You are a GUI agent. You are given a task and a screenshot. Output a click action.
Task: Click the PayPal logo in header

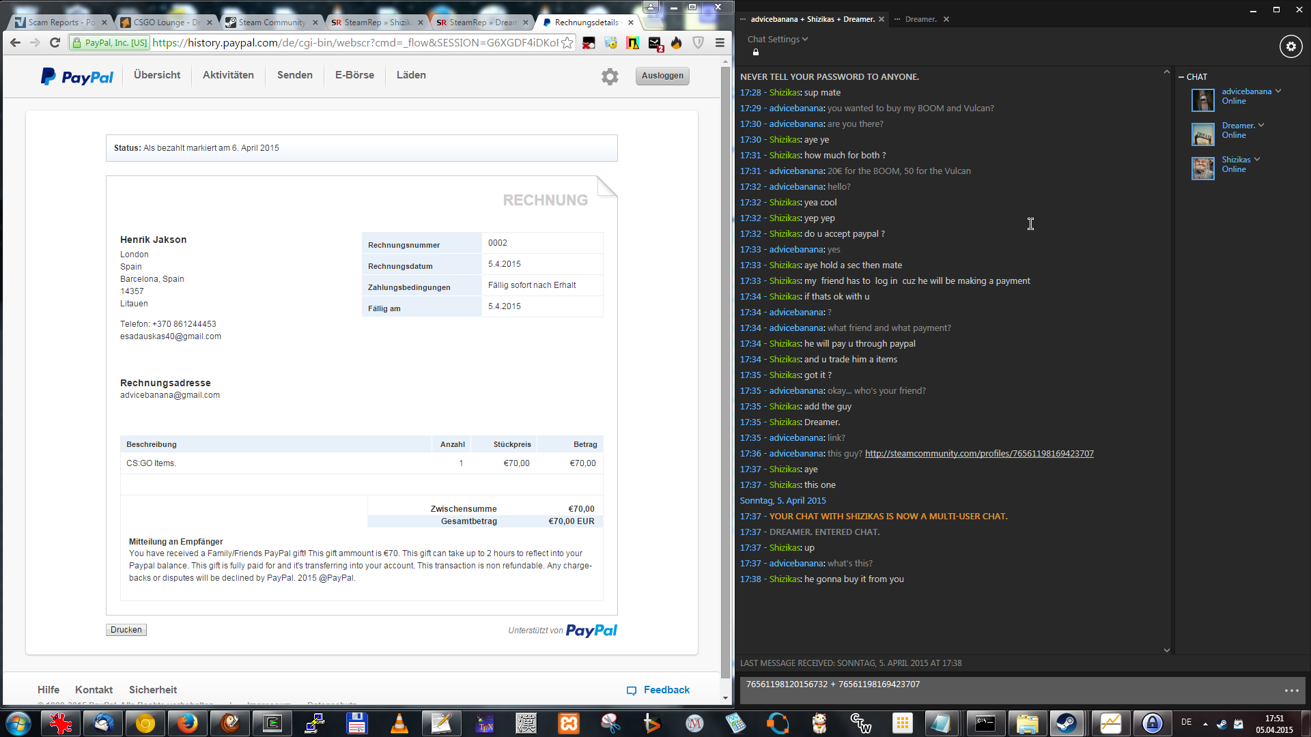click(77, 76)
